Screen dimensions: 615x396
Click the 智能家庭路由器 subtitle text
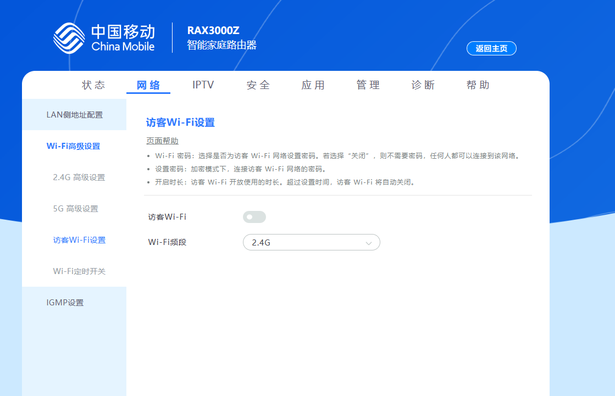[x=221, y=45]
